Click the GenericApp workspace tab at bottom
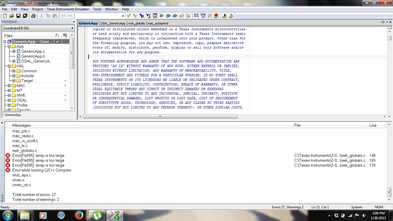Image resolution: width=393 pixels, height=221 pixels. pyautogui.click(x=13, y=115)
